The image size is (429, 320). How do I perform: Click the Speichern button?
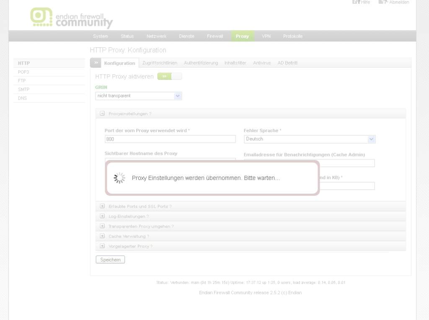coord(110,260)
